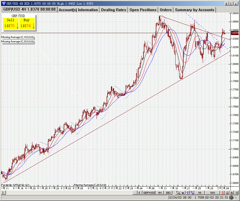This screenshot has width=240, height=201.
Task: Click the application logo in title bar
Action: (x=4, y=4)
